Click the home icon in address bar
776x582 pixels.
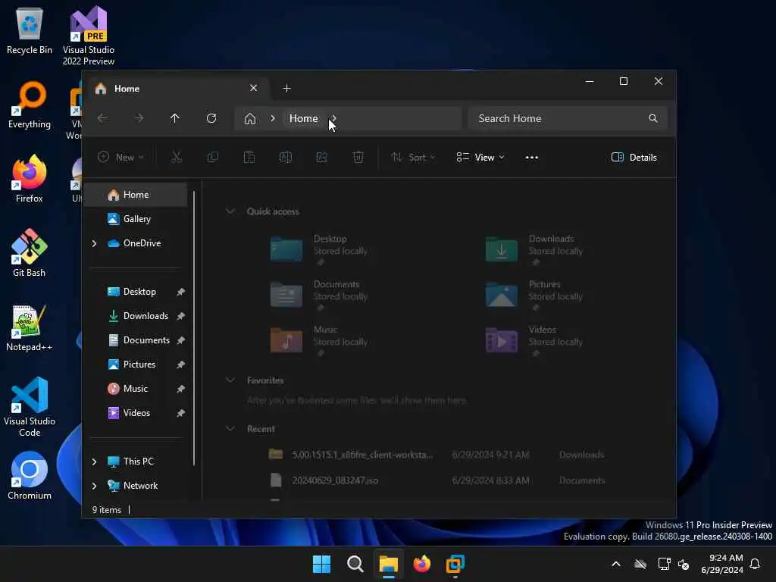(x=250, y=118)
